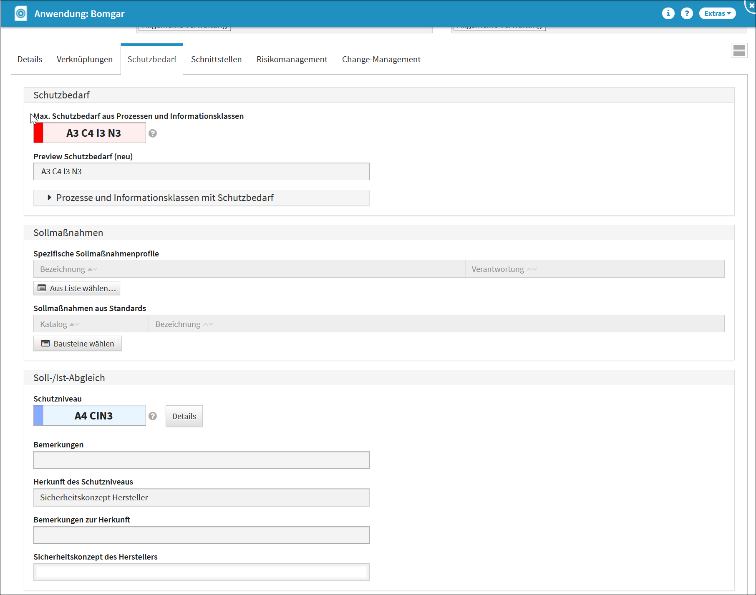Click the red Schutzbedarf color indicator

pyautogui.click(x=38, y=133)
